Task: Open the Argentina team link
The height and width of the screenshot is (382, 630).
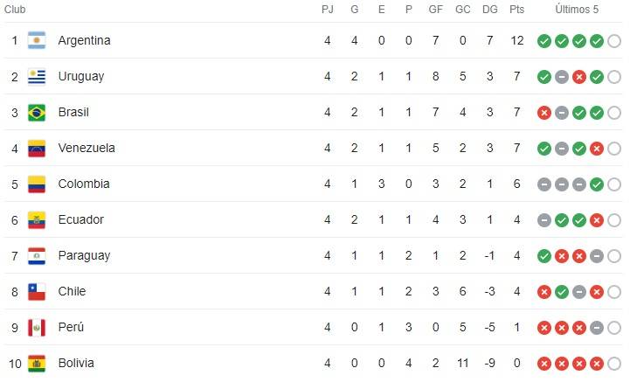Action: (84, 40)
